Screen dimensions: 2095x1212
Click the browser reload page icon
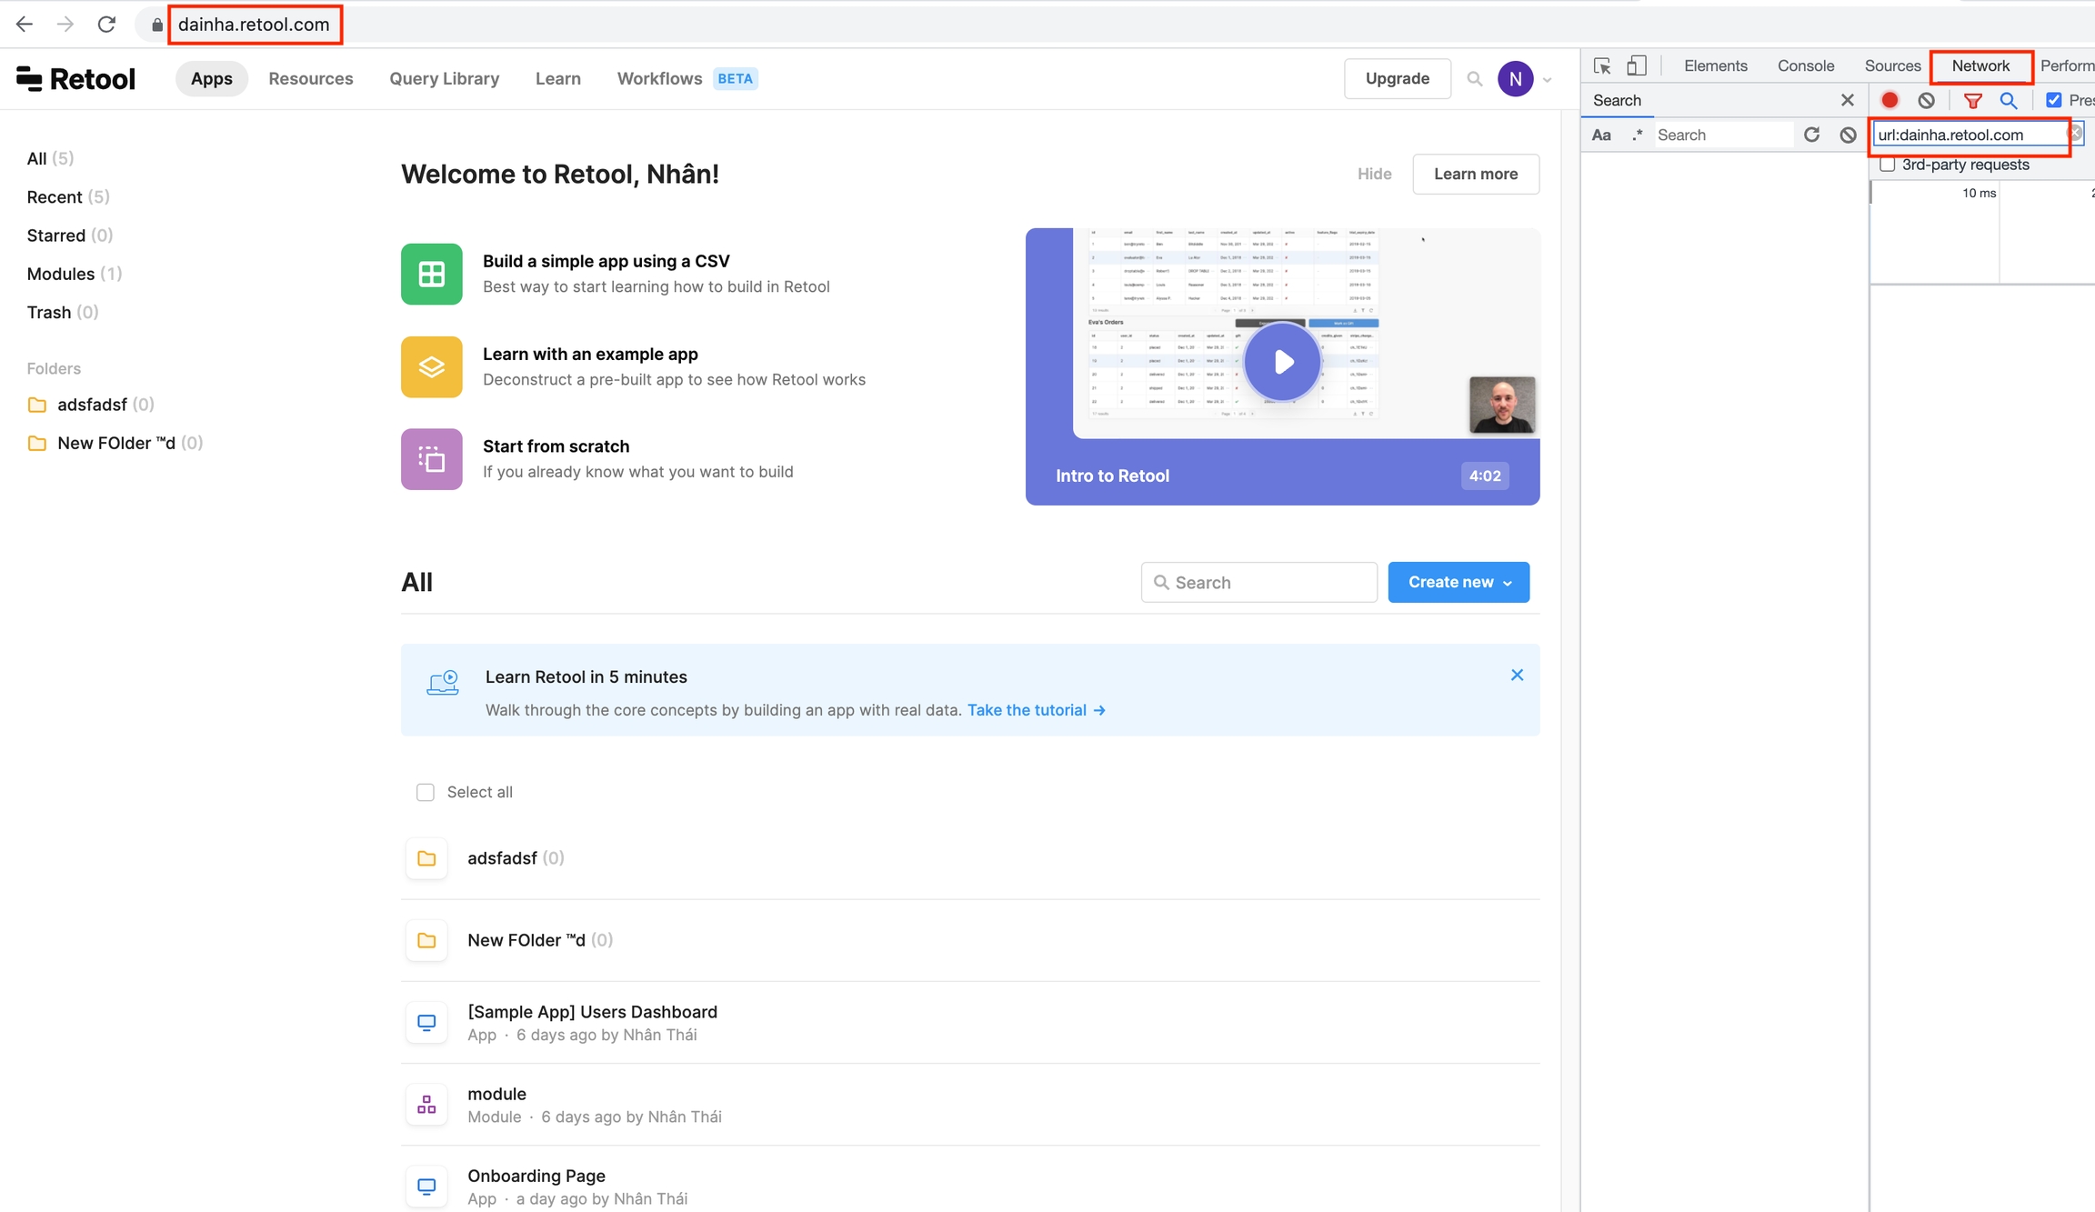point(106,25)
